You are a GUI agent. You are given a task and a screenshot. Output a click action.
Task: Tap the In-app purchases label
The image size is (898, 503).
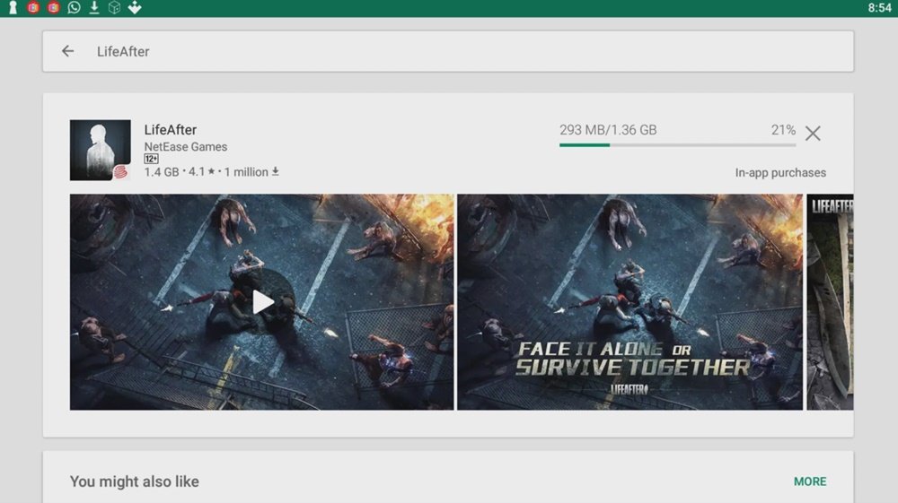click(x=780, y=173)
